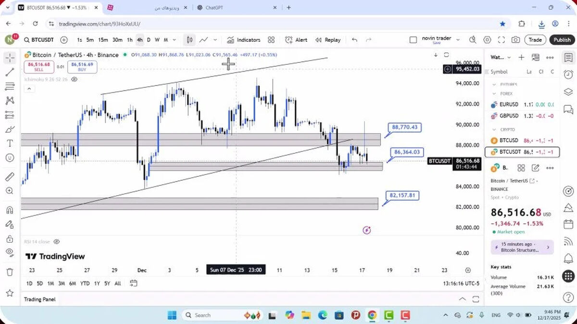Open the go to date calendar icon

pos(134,283)
